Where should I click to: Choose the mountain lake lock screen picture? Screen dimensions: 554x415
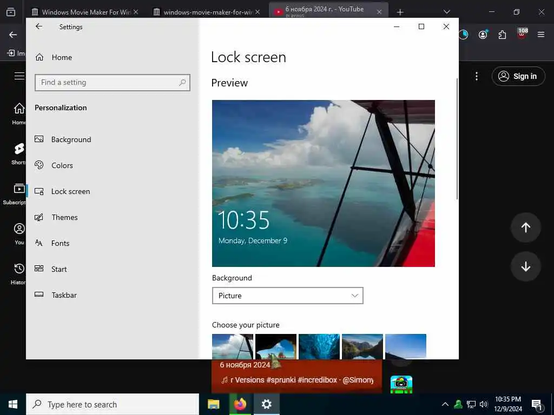362,346
